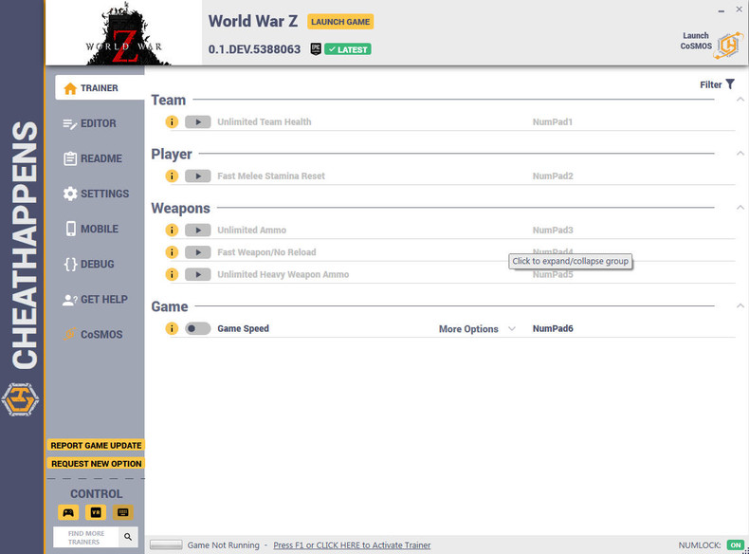The width and height of the screenshot is (749, 554).
Task: Click the Game Speed label
Action: [243, 328]
